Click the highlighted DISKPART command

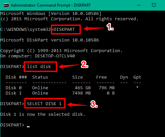click(x=64, y=30)
